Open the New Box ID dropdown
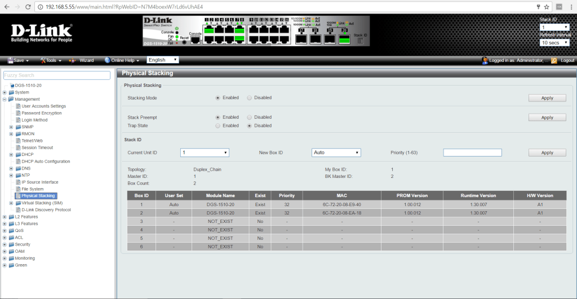This screenshot has height=299, width=577. pyautogui.click(x=336, y=153)
